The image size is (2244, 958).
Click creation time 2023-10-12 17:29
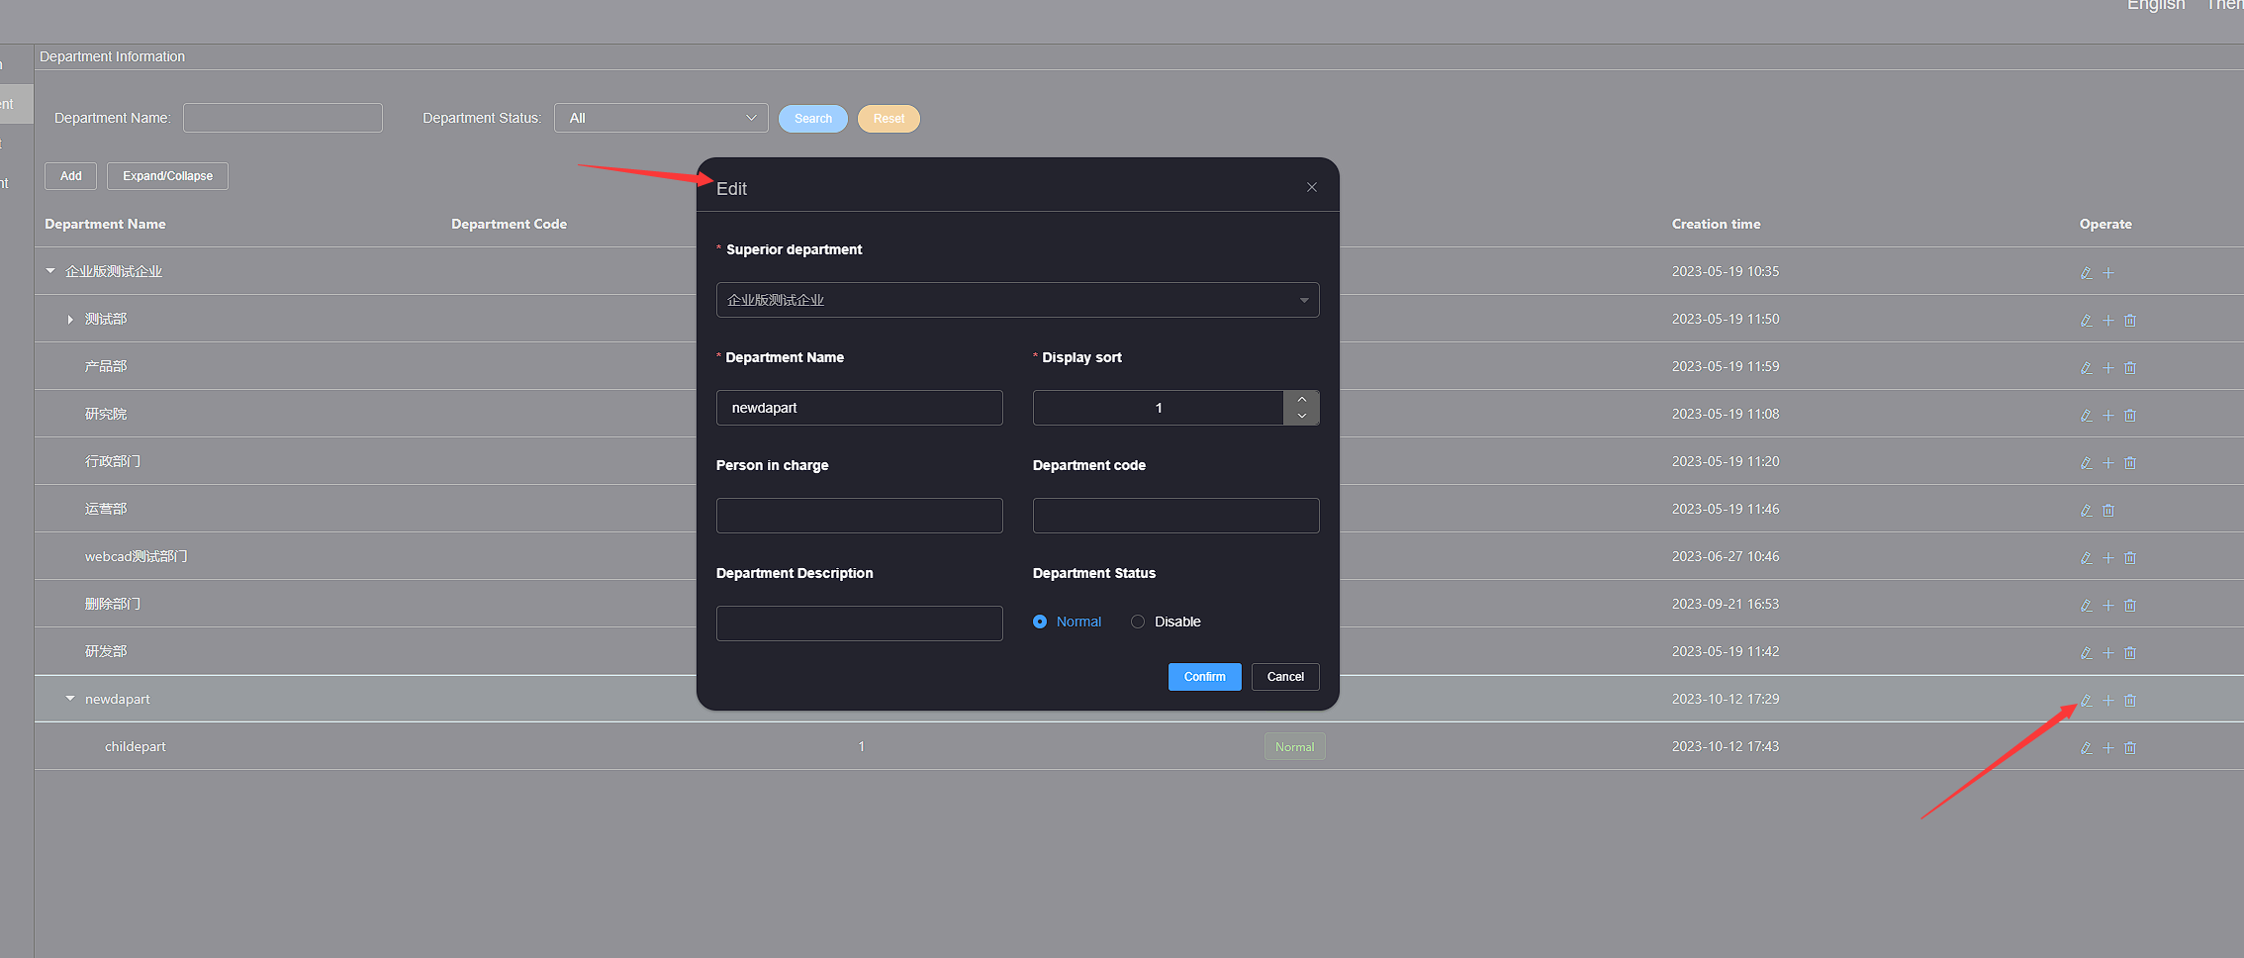pos(1726,699)
